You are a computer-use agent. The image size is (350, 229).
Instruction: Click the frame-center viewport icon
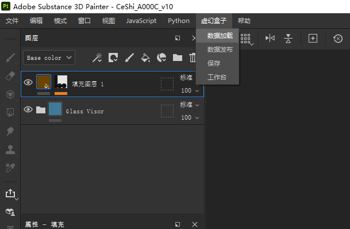tap(313, 38)
